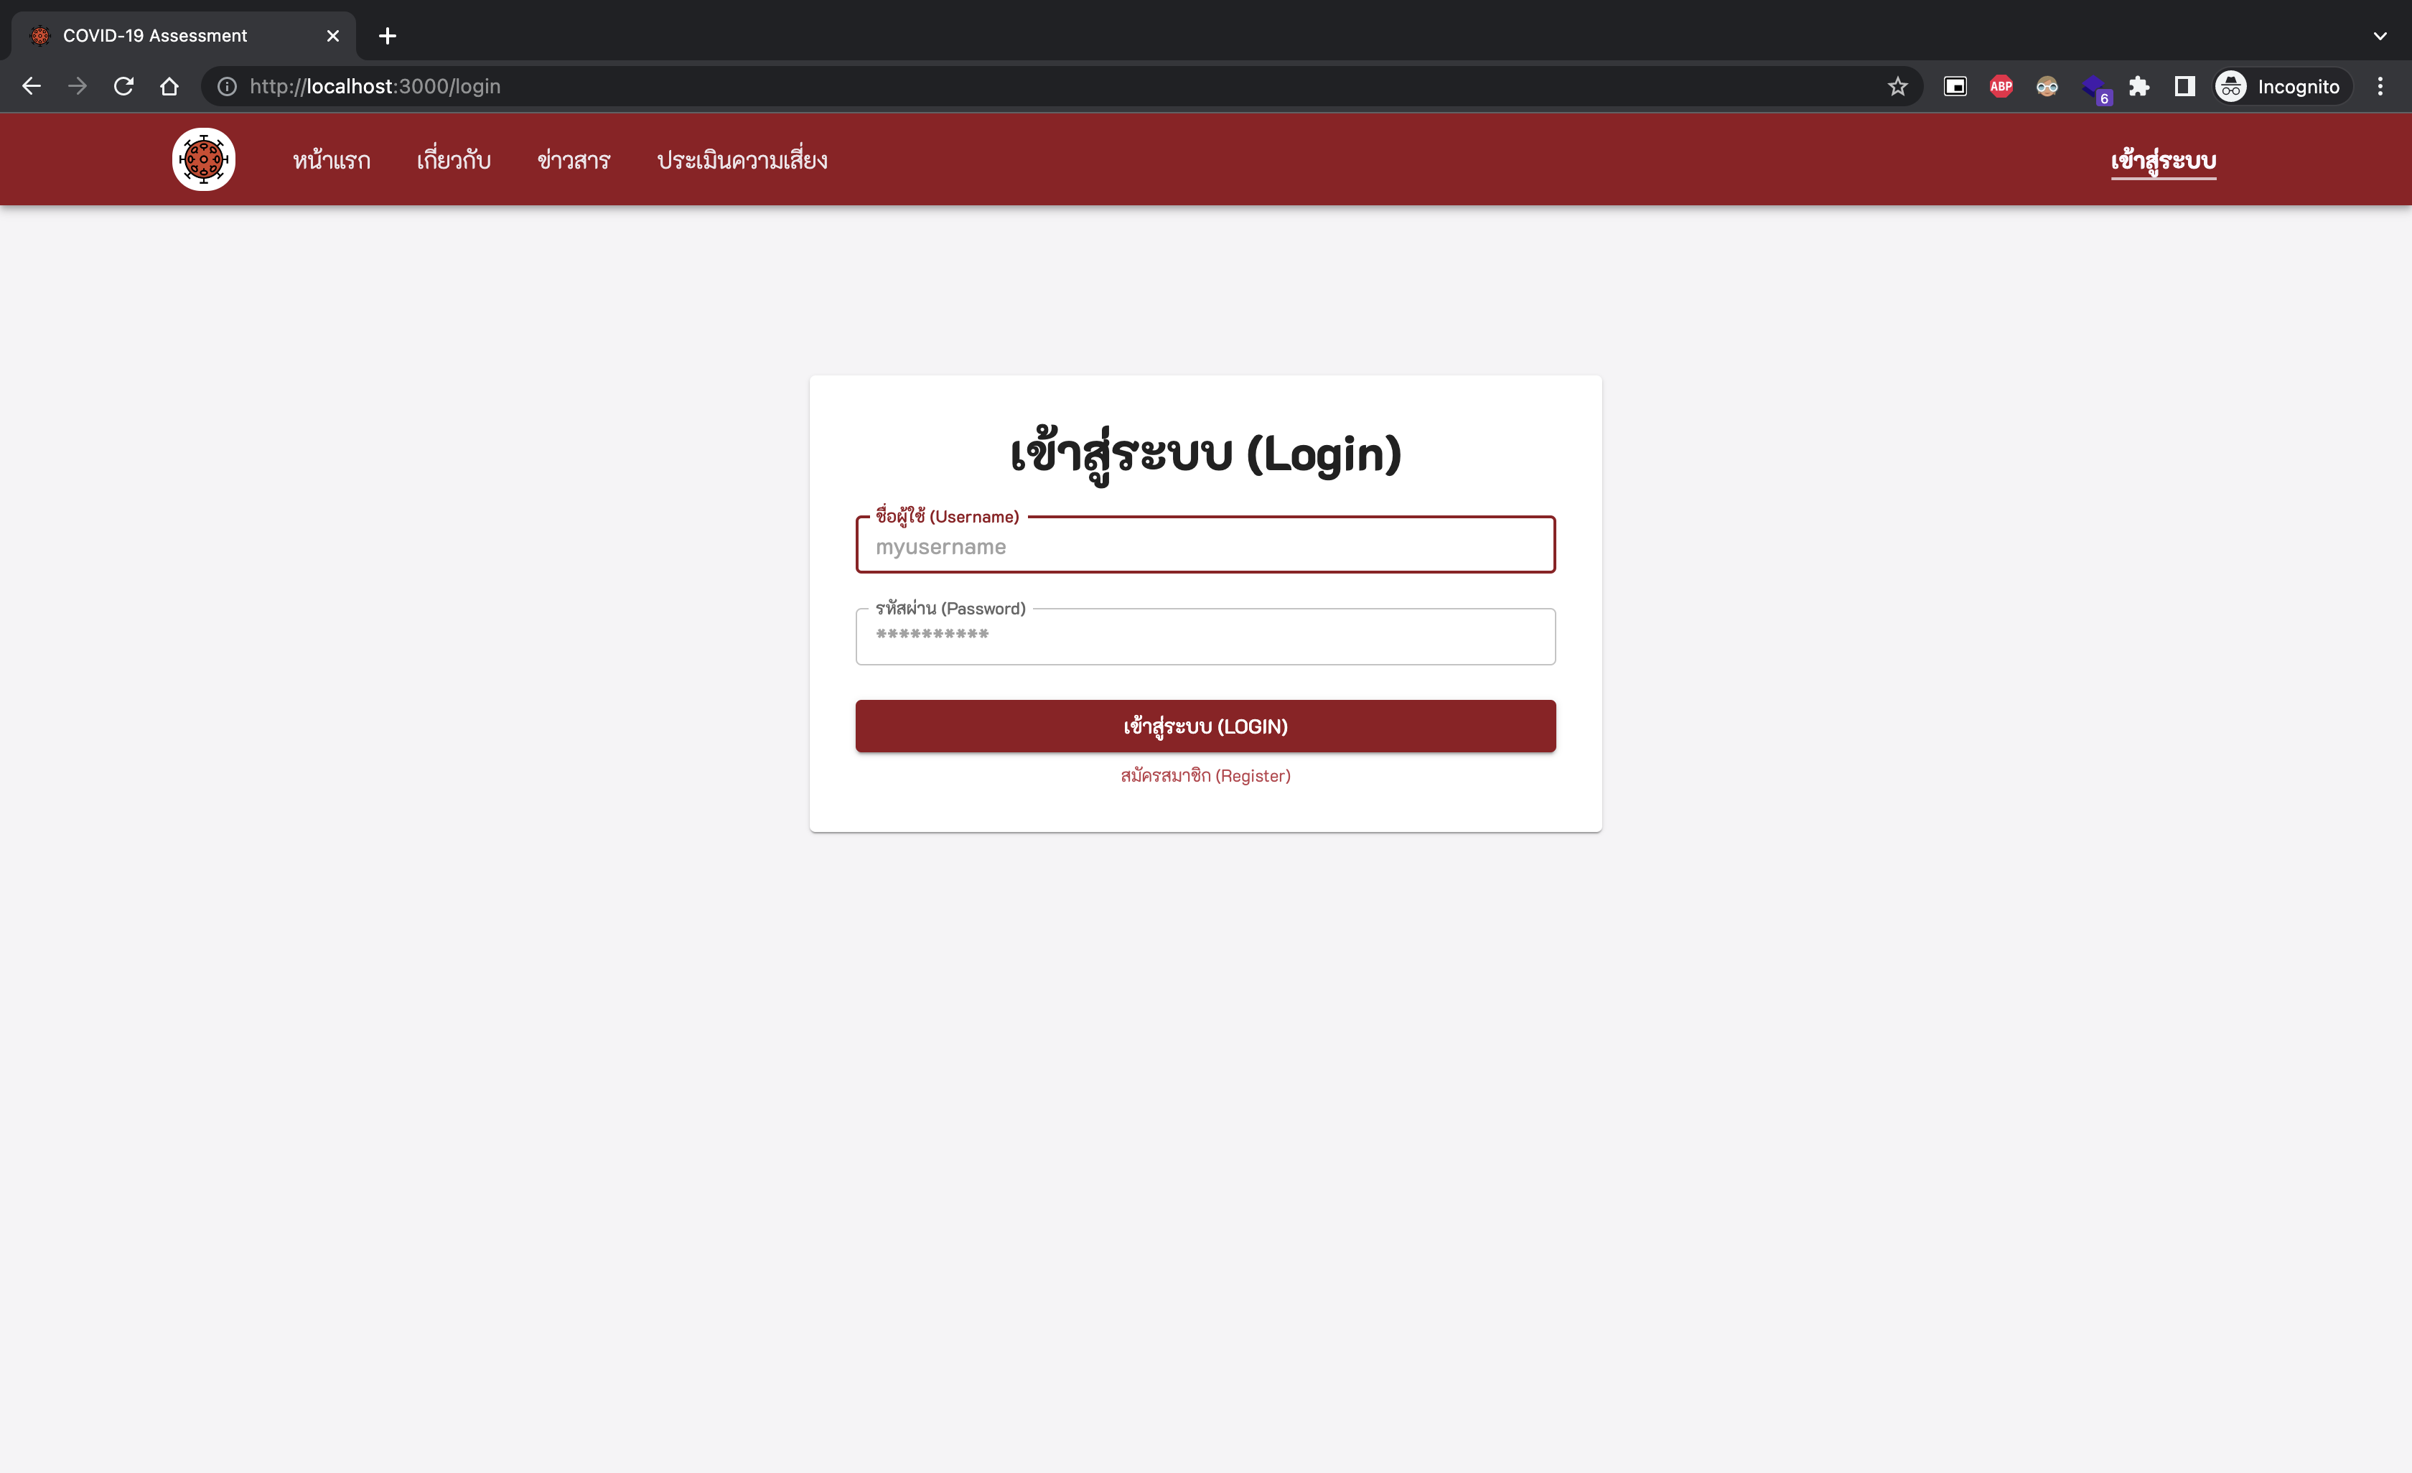
Task: Open the browser home button
Action: click(169, 86)
